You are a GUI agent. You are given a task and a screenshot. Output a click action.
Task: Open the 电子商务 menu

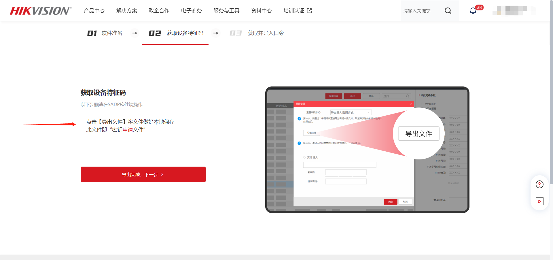192,11
